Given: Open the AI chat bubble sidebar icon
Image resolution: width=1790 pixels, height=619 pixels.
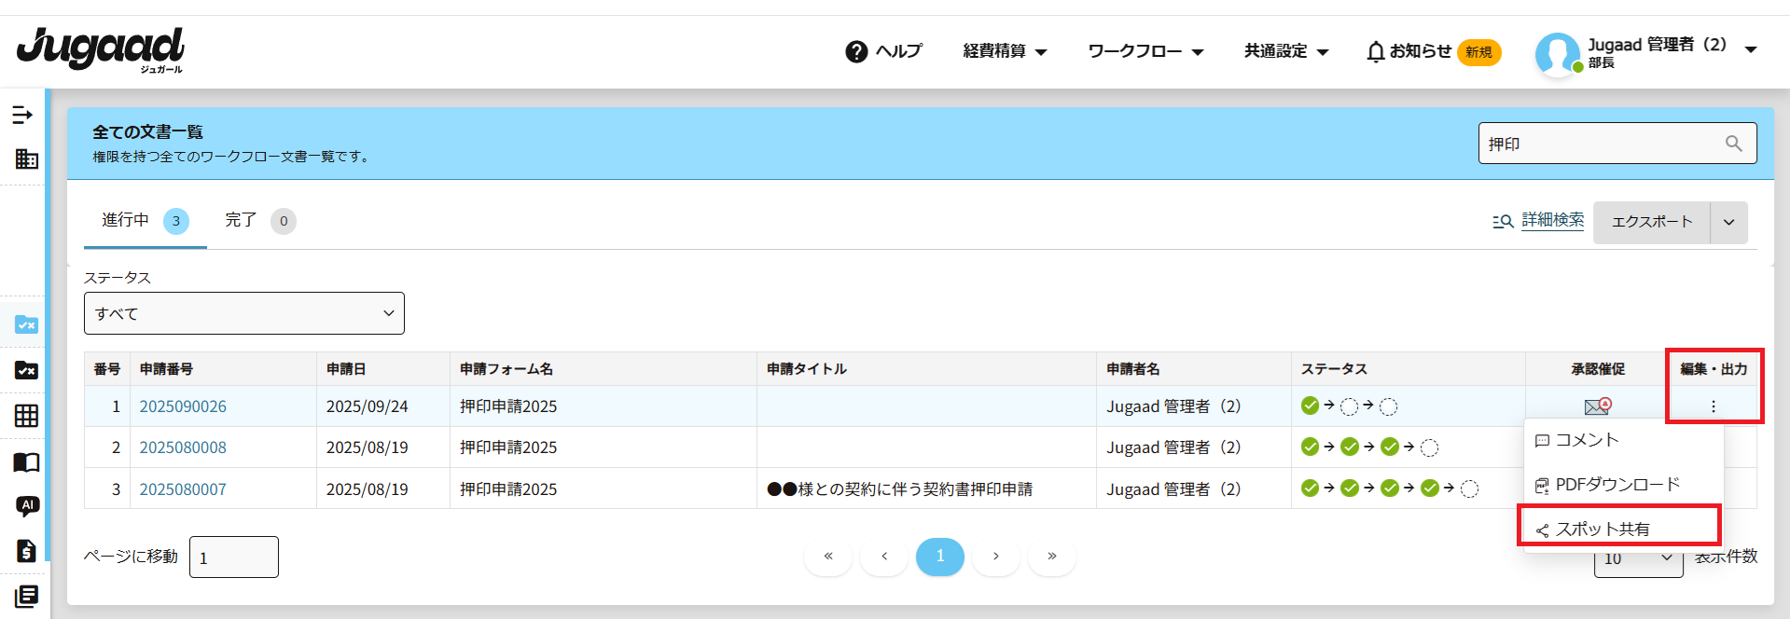Looking at the screenshot, I should pos(27,505).
